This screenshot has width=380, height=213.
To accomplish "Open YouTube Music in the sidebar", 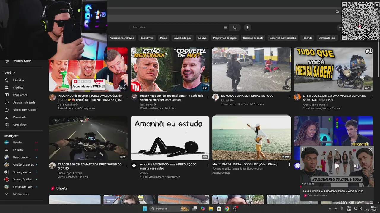I will point(21,61).
